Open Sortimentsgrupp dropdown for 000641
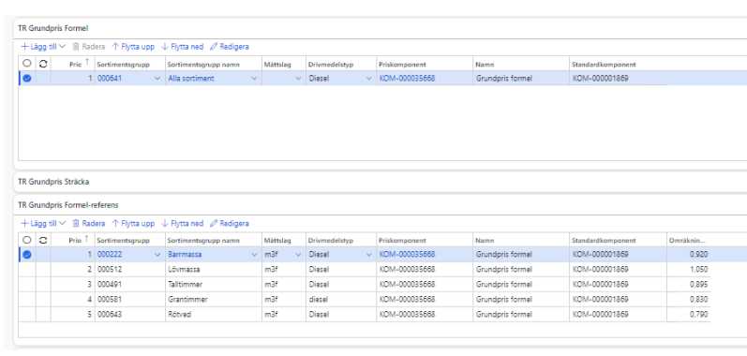Image resolution: width=747 pixels, height=356 pixels. 157,79
